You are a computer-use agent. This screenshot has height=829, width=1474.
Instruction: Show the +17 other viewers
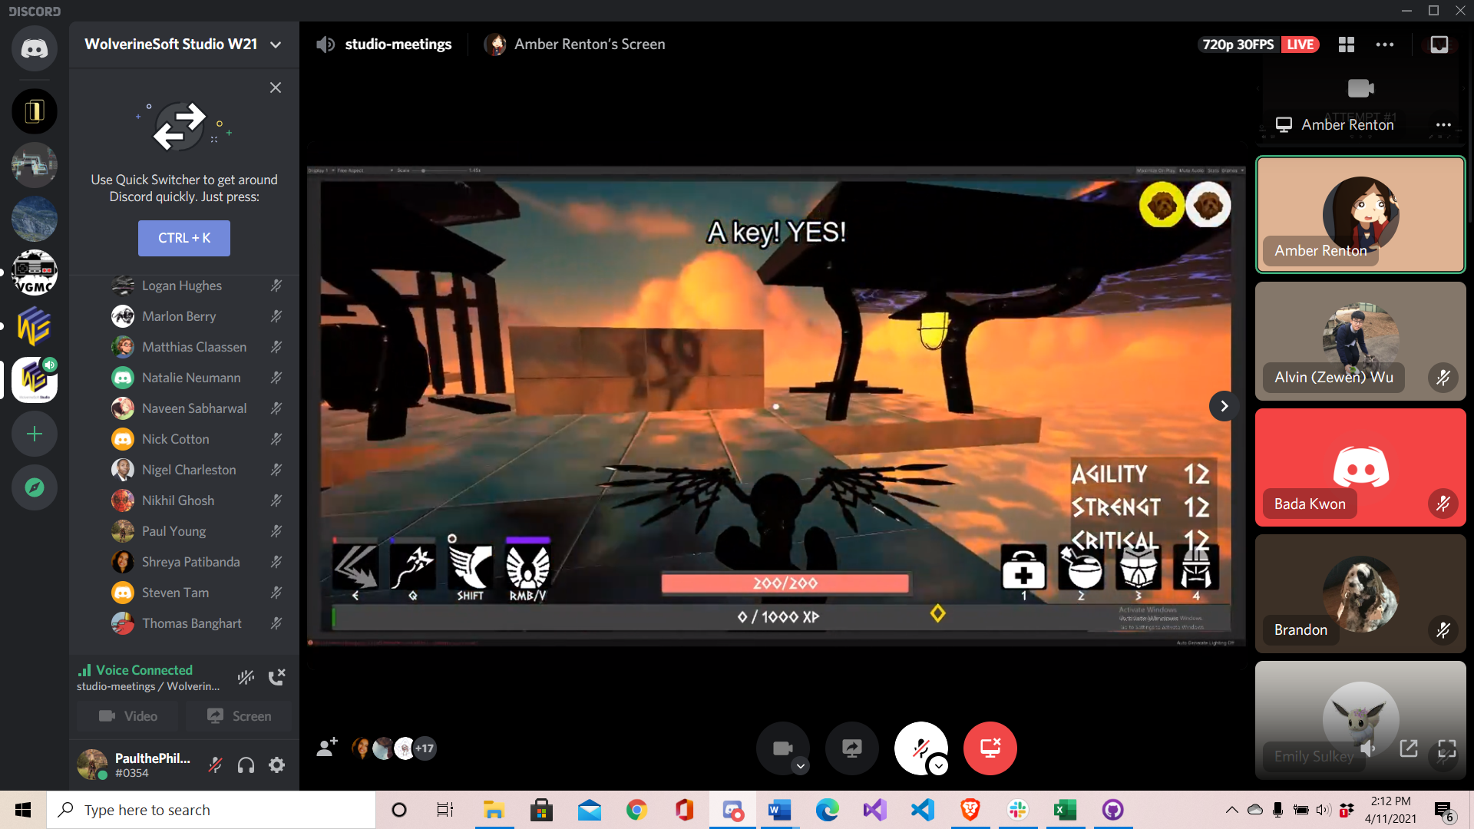[425, 748]
